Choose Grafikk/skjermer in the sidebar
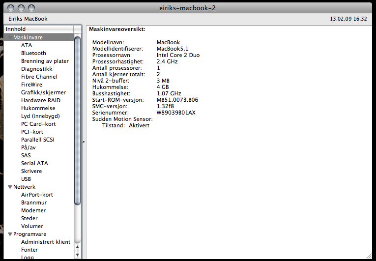Image resolution: width=376 pixels, height=261 pixels. tap(43, 92)
